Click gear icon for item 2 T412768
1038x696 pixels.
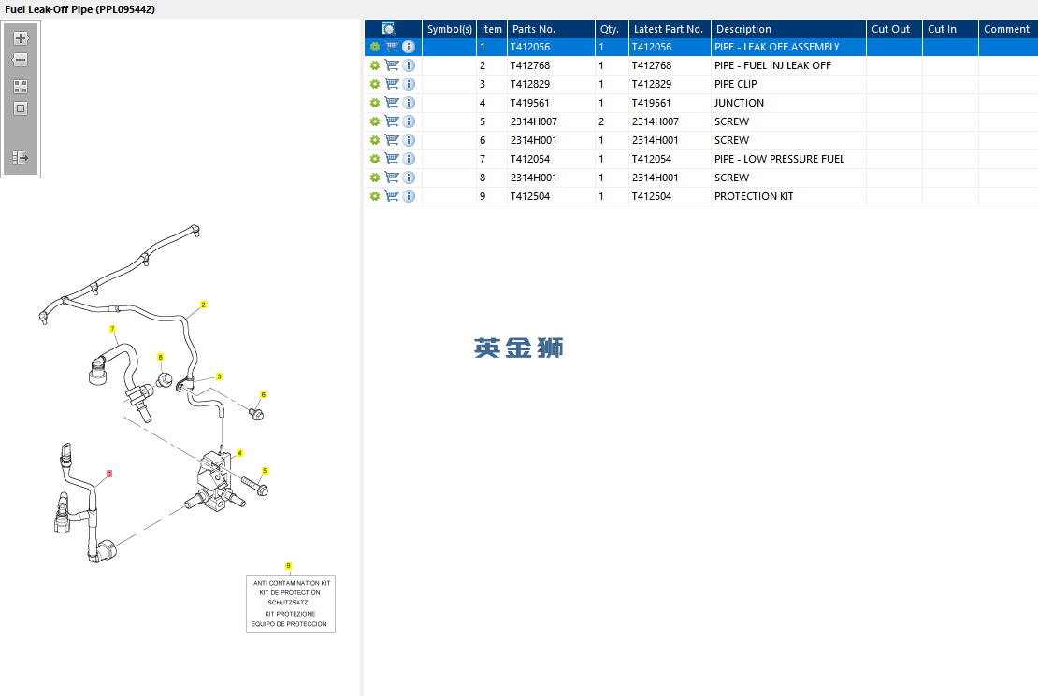coord(375,65)
